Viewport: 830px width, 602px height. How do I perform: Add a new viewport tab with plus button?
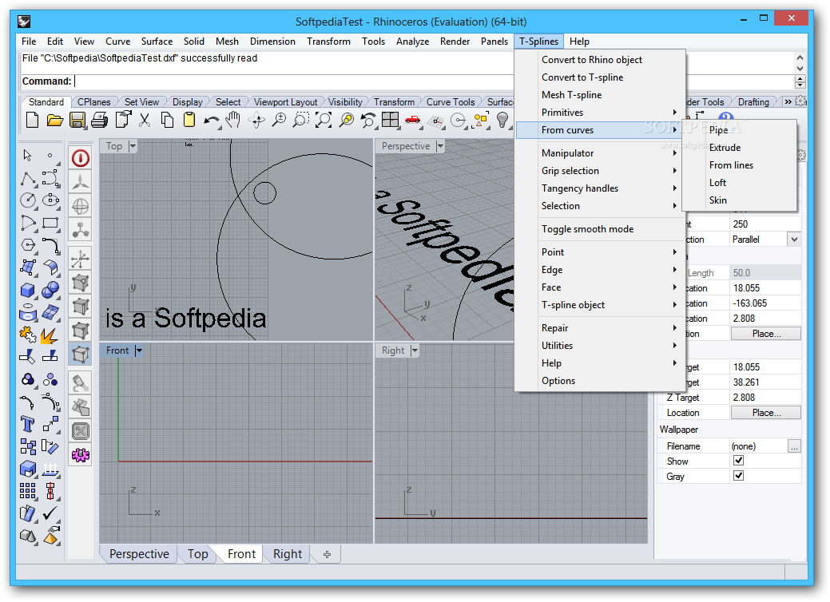click(x=328, y=554)
